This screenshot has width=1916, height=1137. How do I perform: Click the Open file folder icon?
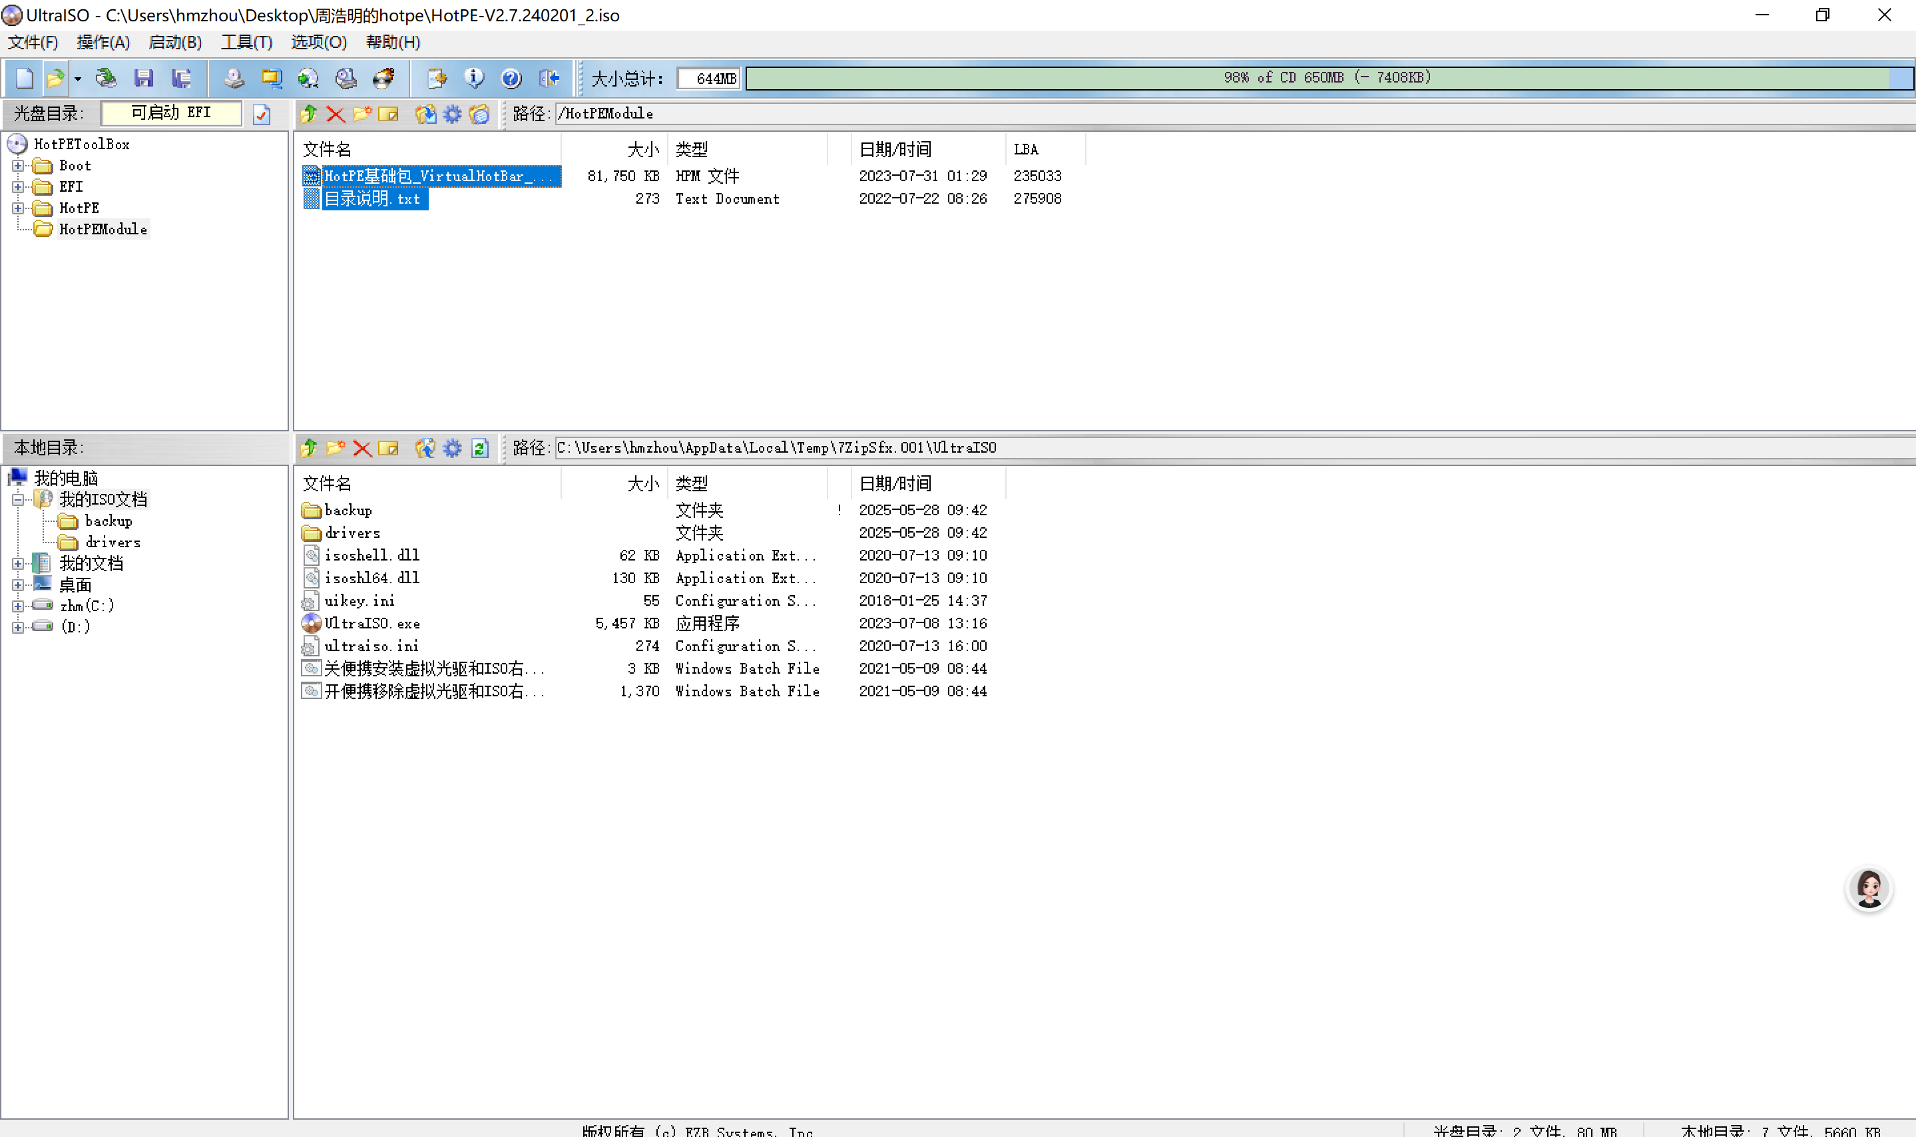tap(55, 78)
